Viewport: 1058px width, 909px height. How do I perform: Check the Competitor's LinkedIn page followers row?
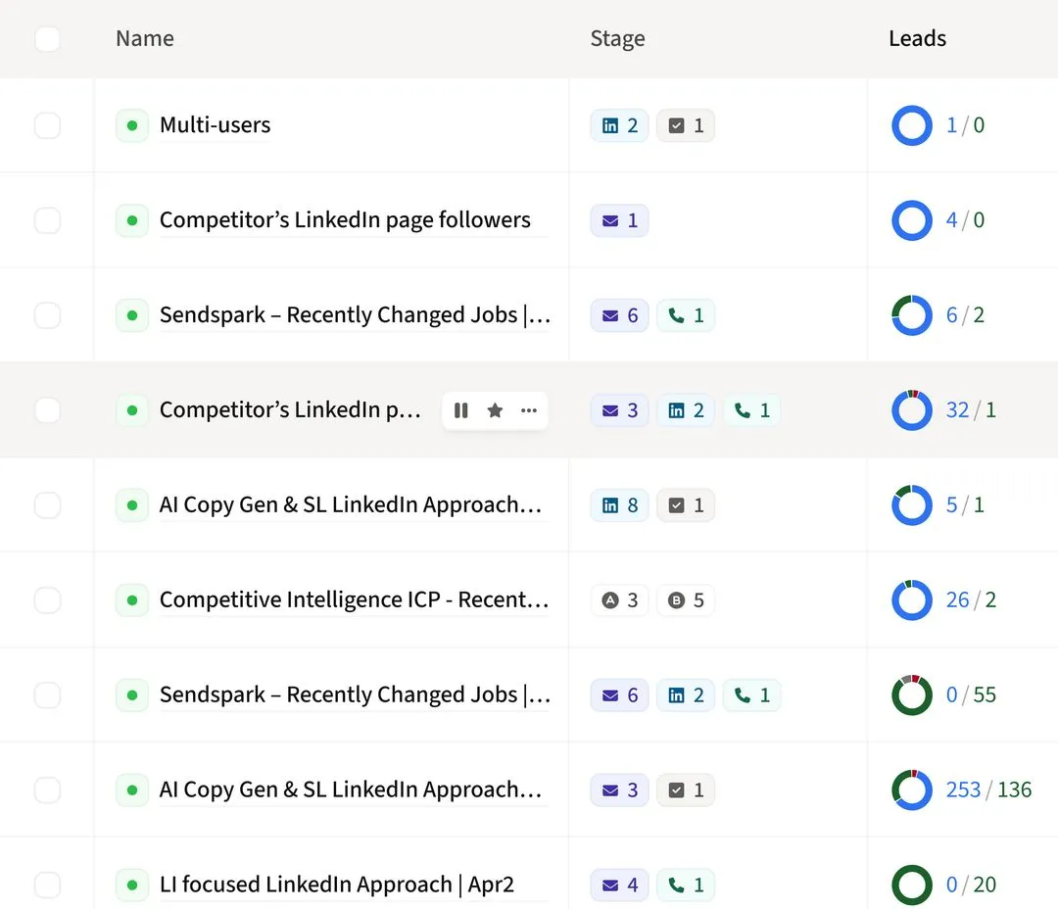coord(47,220)
